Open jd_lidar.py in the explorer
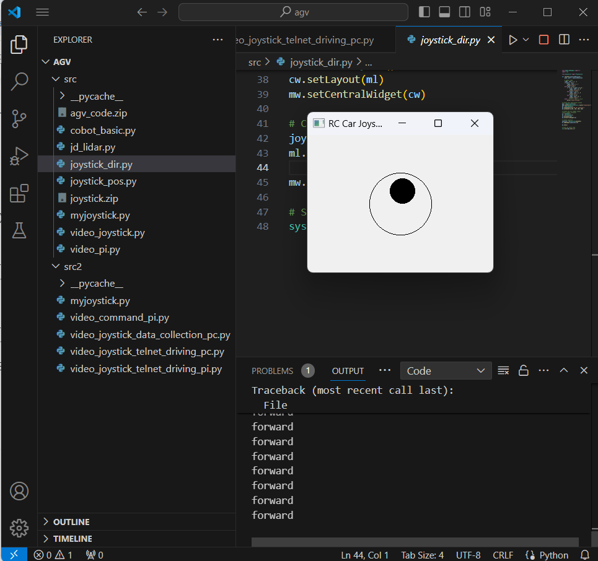Viewport: 598px width, 561px height. pyautogui.click(x=92, y=147)
